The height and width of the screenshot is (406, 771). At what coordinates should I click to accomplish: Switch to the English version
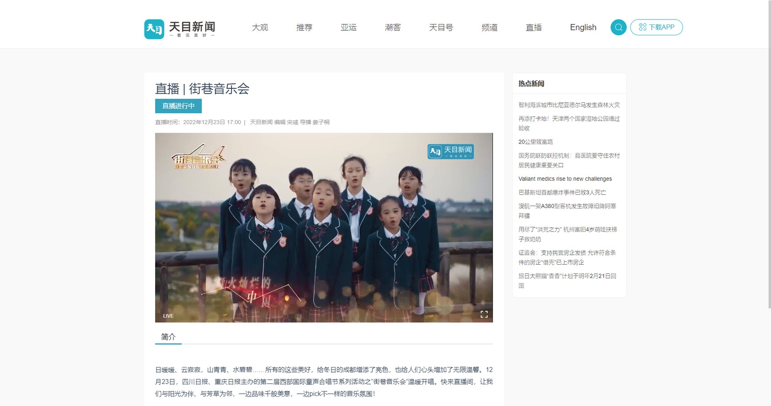click(583, 28)
